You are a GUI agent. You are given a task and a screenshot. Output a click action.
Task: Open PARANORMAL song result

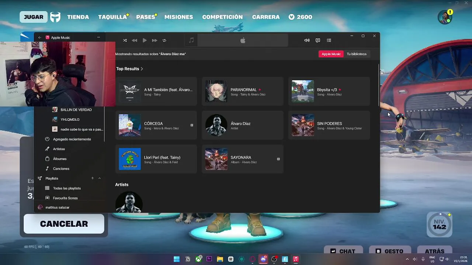(x=243, y=91)
